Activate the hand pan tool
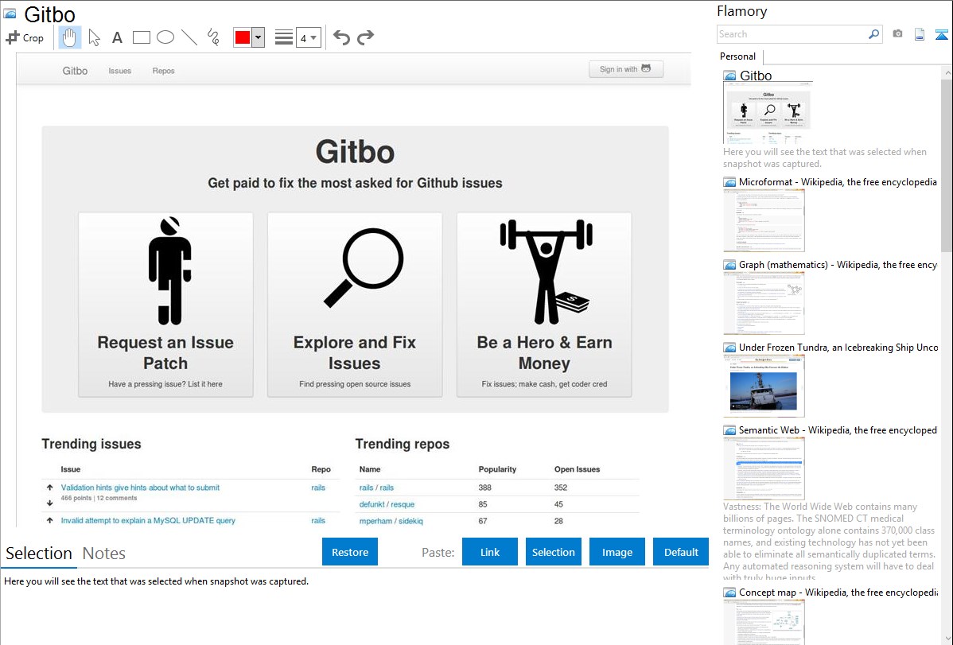 click(69, 37)
